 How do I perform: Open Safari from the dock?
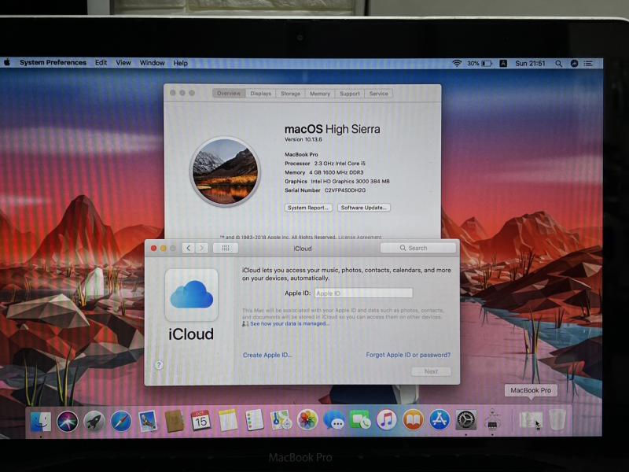pyautogui.click(x=120, y=421)
